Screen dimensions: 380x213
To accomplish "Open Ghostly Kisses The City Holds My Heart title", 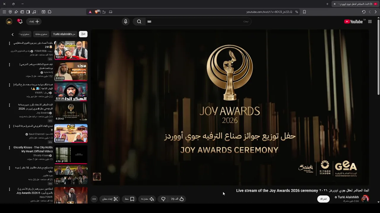I will 33,149.
